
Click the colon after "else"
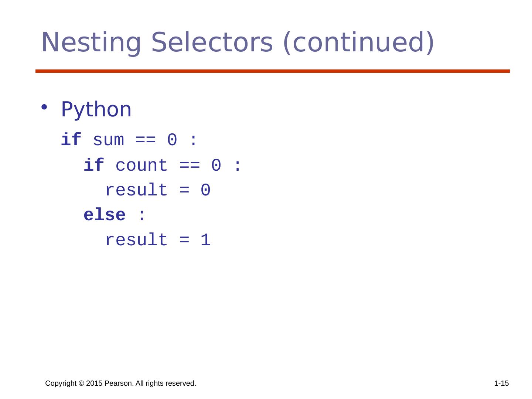click(141, 215)
